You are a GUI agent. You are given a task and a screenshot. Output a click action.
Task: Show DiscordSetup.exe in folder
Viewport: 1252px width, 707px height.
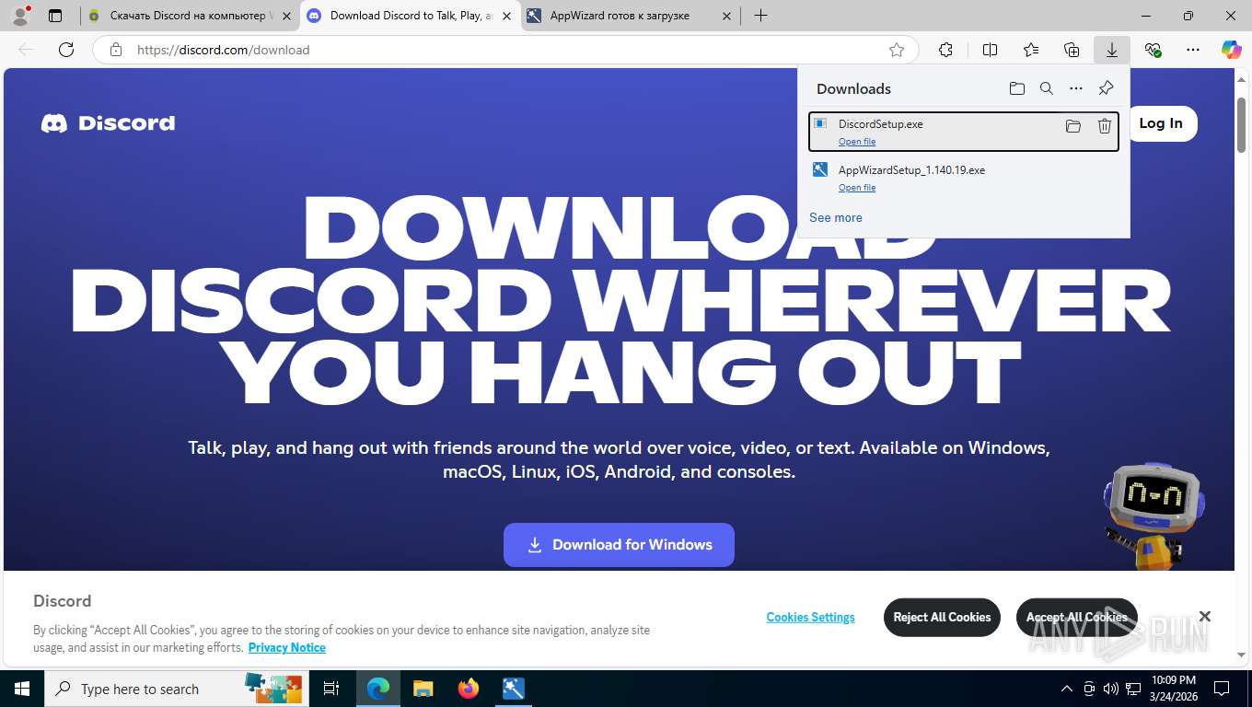click(1072, 126)
